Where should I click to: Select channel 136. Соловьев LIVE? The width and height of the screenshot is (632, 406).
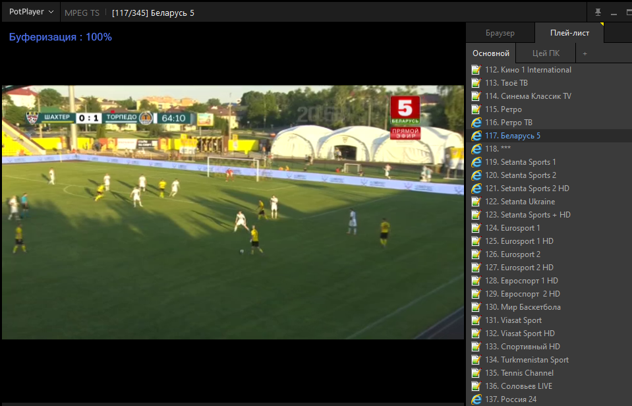(549, 386)
